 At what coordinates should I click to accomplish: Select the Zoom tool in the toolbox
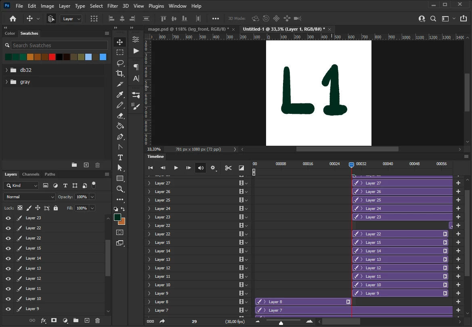tap(120, 189)
